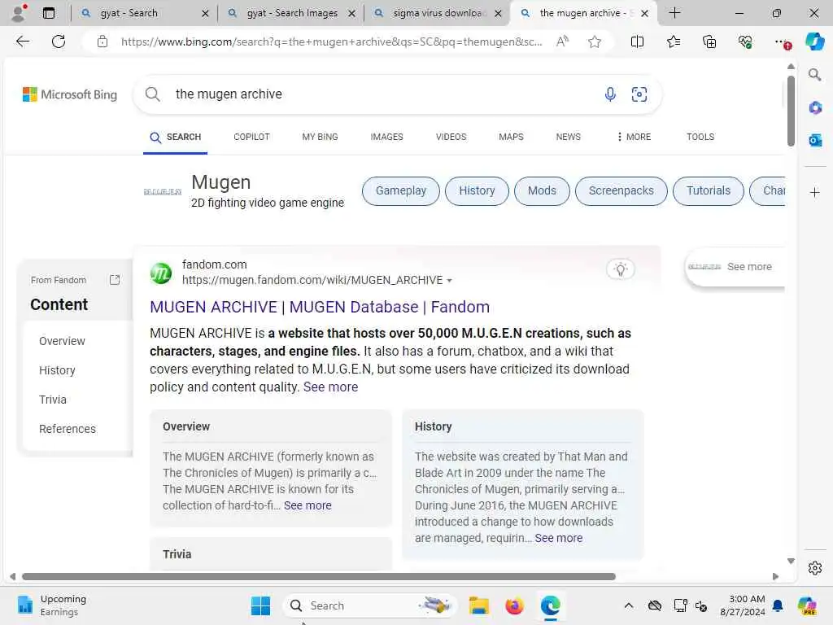Image resolution: width=833 pixels, height=625 pixels.
Task: Open Browser essentials heart icon
Action: pyautogui.click(x=745, y=42)
